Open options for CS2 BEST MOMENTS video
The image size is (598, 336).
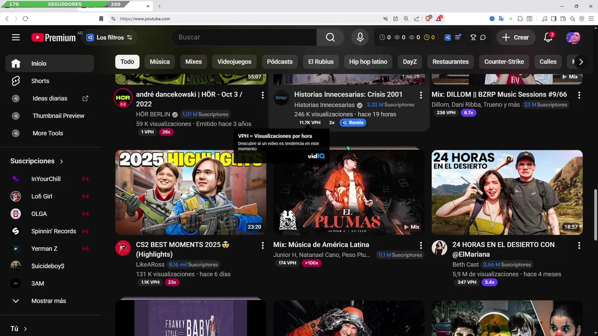(x=263, y=245)
